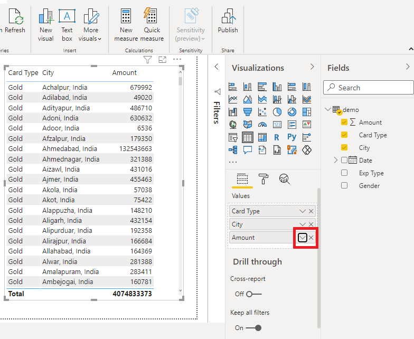Pick the gauge visualization icon

point(262,125)
